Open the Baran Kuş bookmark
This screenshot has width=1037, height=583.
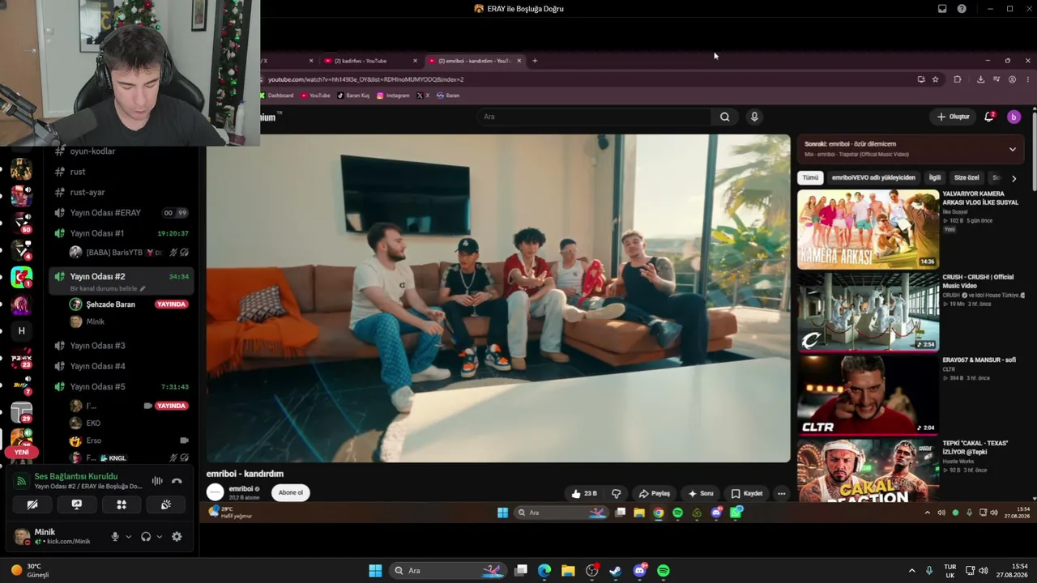353,96
